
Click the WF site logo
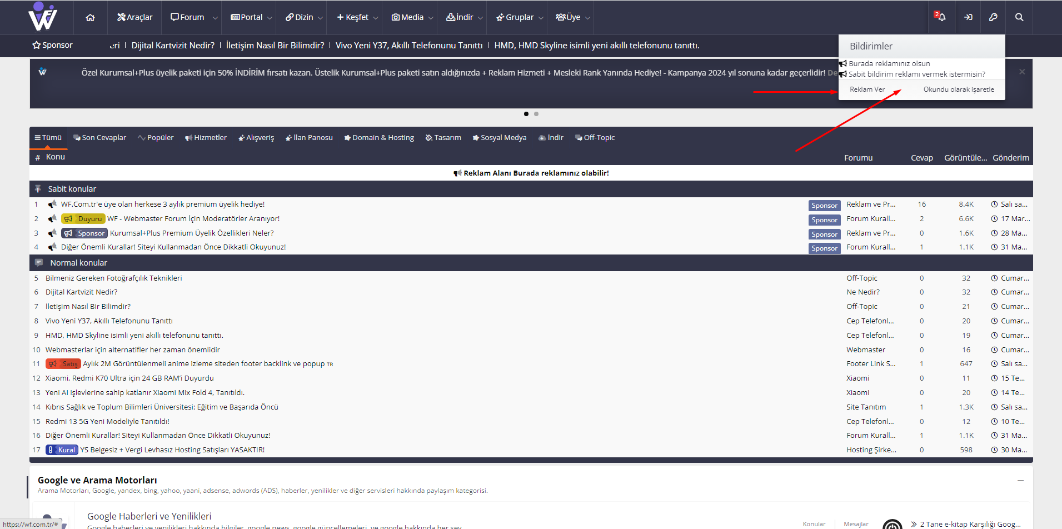(x=42, y=17)
